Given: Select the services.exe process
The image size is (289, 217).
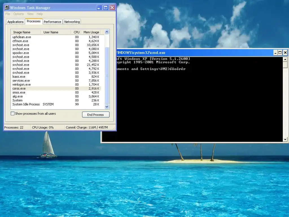Looking at the screenshot, I should [56, 81].
